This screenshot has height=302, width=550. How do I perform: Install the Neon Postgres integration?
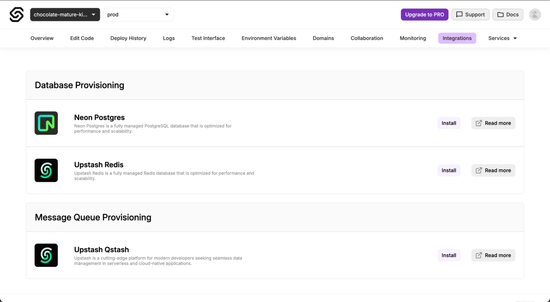[x=449, y=123]
